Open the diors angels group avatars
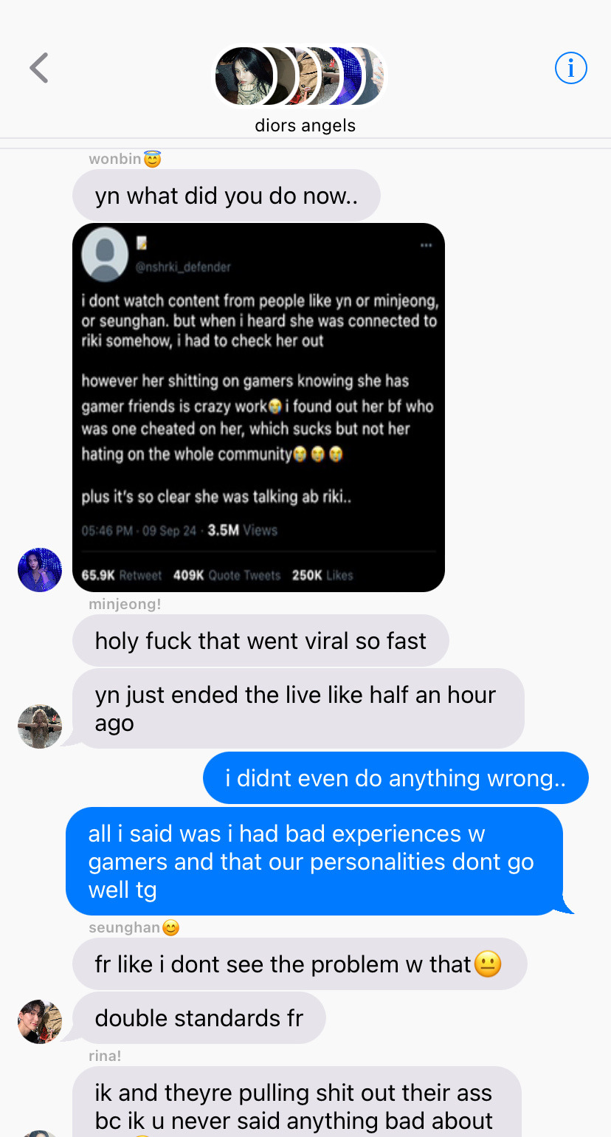 300,76
